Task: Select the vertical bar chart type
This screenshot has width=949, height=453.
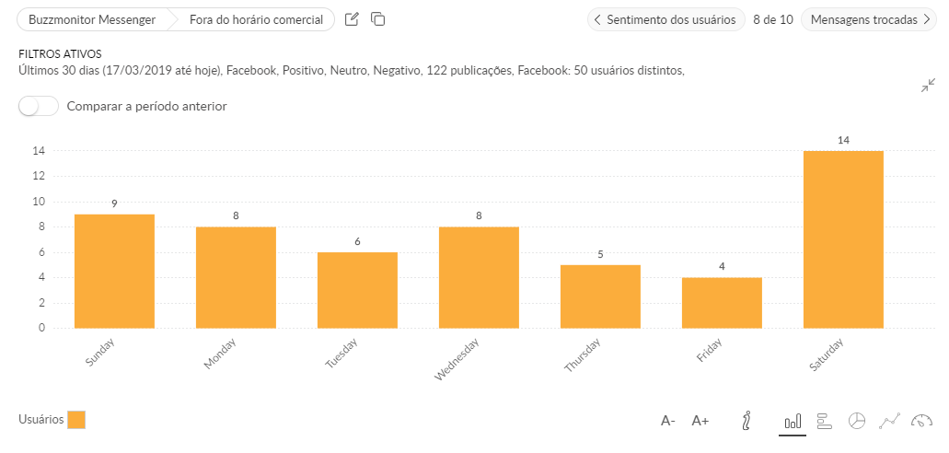Action: 792,421
